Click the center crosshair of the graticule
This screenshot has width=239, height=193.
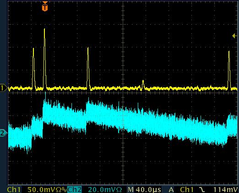click(123, 88)
